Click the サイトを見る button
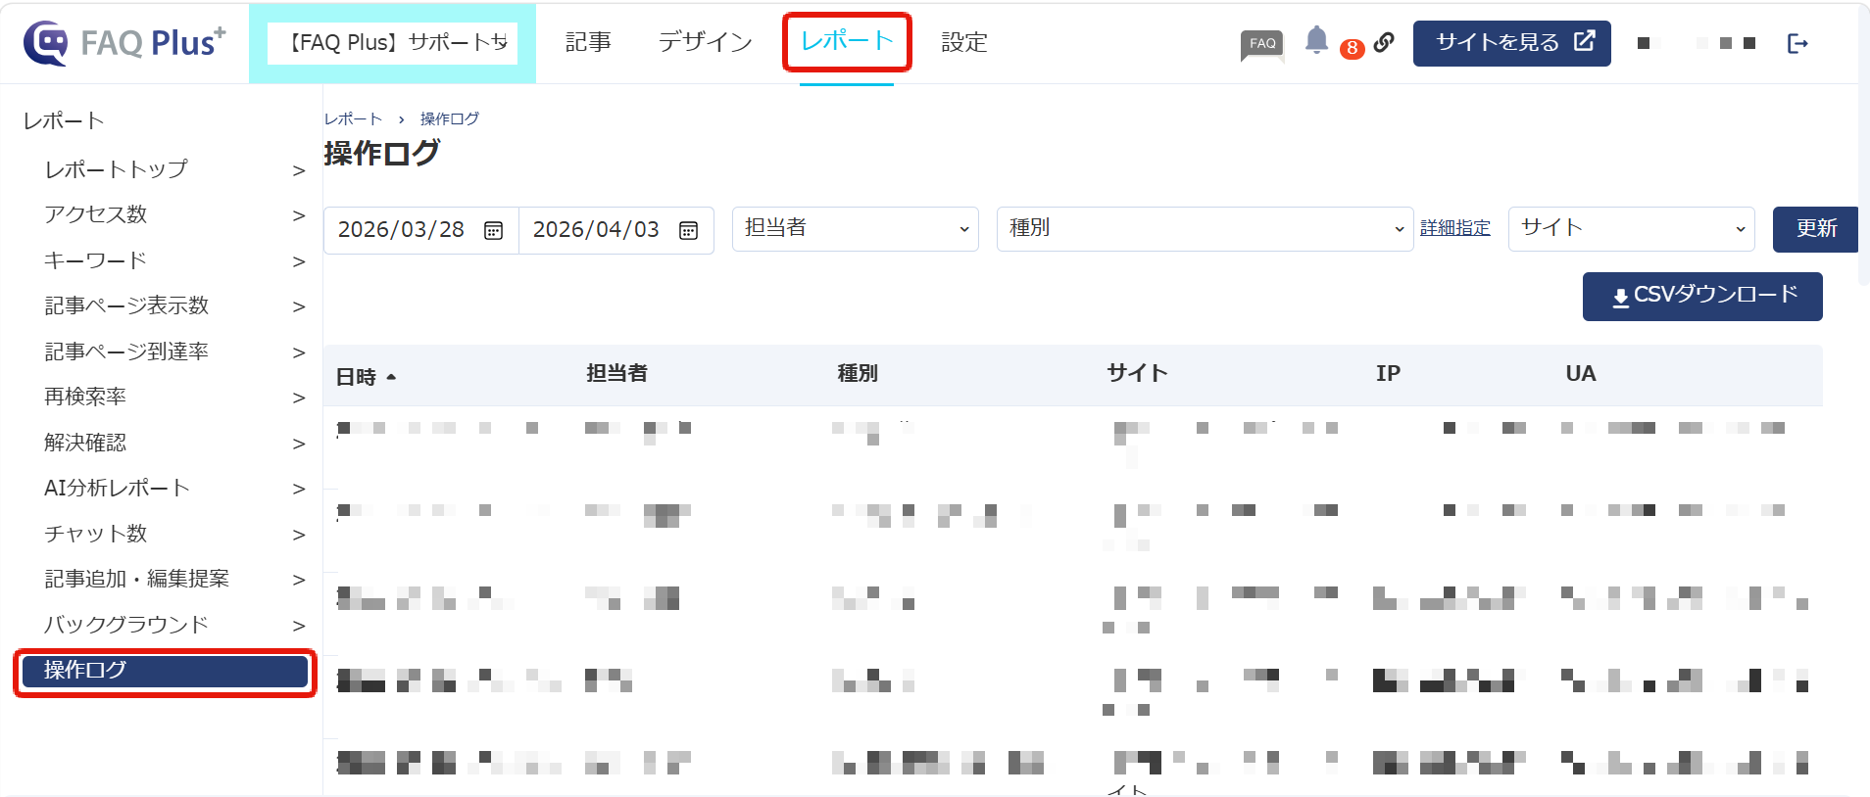Screen dimensions: 1870x797 (x=1511, y=43)
